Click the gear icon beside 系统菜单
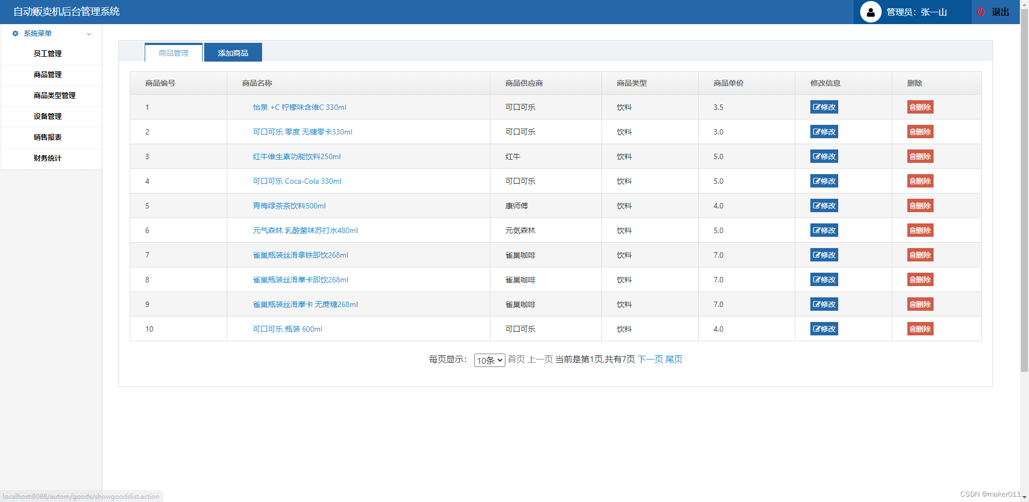The width and height of the screenshot is (1029, 502). [16, 33]
